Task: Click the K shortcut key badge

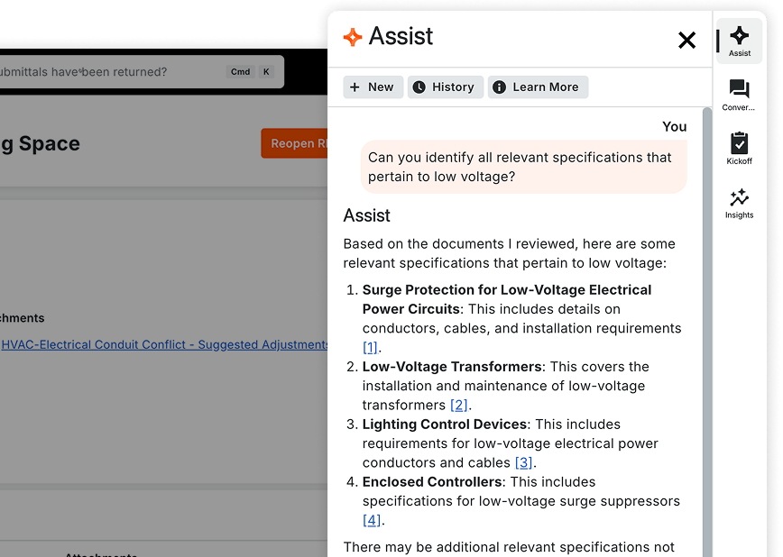Action: (x=266, y=72)
